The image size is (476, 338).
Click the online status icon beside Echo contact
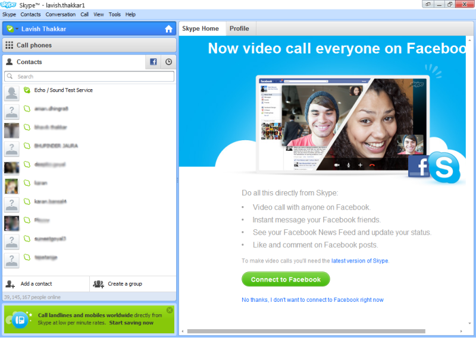(27, 90)
